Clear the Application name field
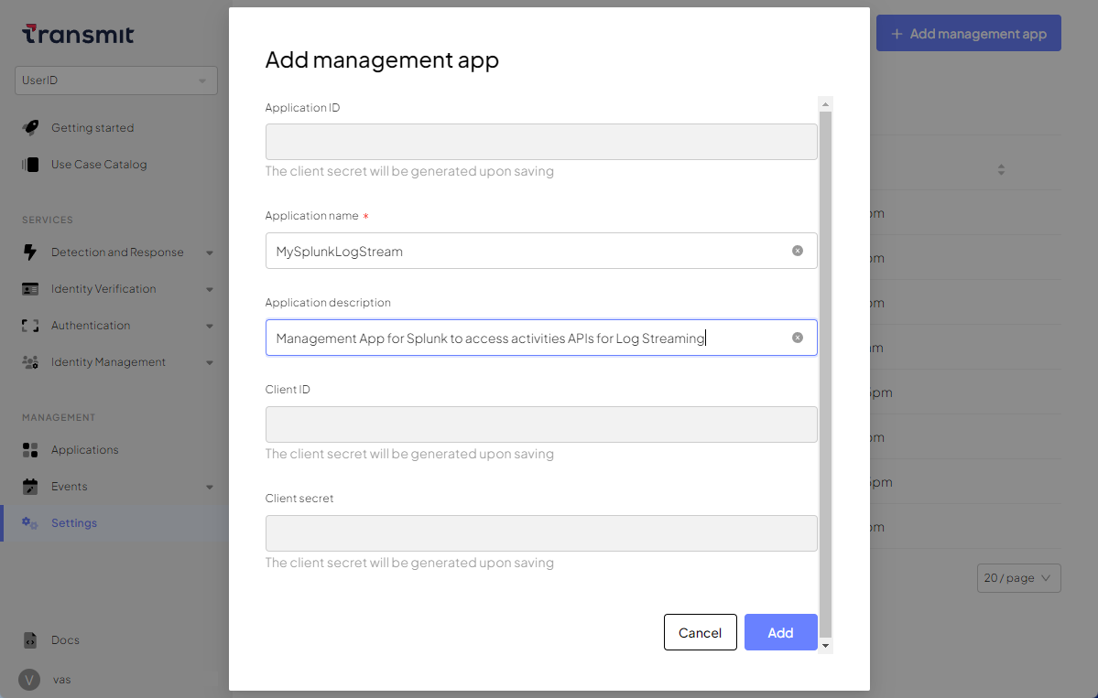Image resolution: width=1098 pixels, height=698 pixels. tap(797, 251)
